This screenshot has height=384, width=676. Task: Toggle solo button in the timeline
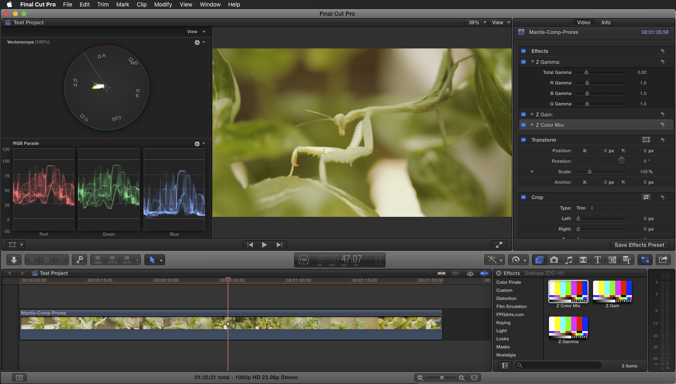[x=470, y=273]
